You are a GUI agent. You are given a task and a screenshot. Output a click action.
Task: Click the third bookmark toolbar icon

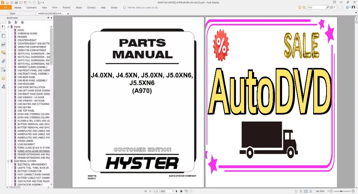(22, 22)
